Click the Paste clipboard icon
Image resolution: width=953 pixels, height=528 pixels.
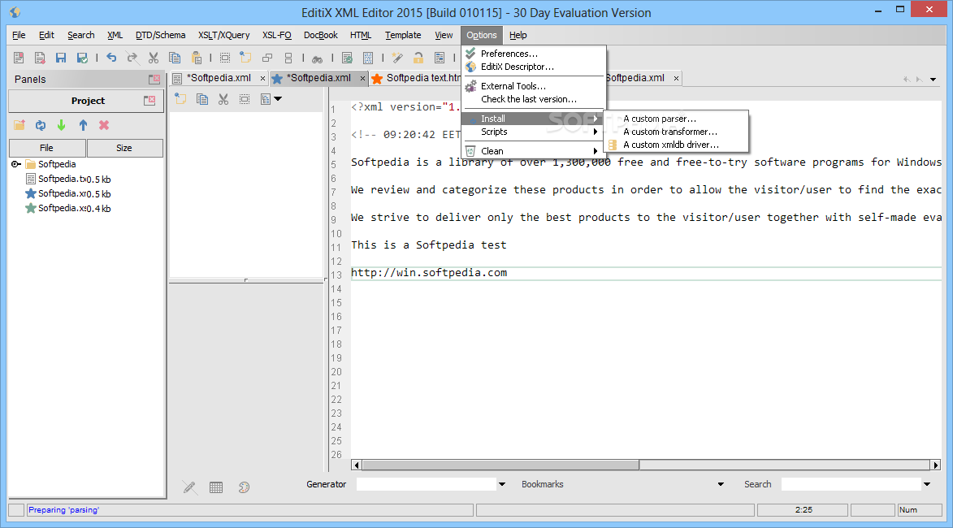(x=197, y=58)
